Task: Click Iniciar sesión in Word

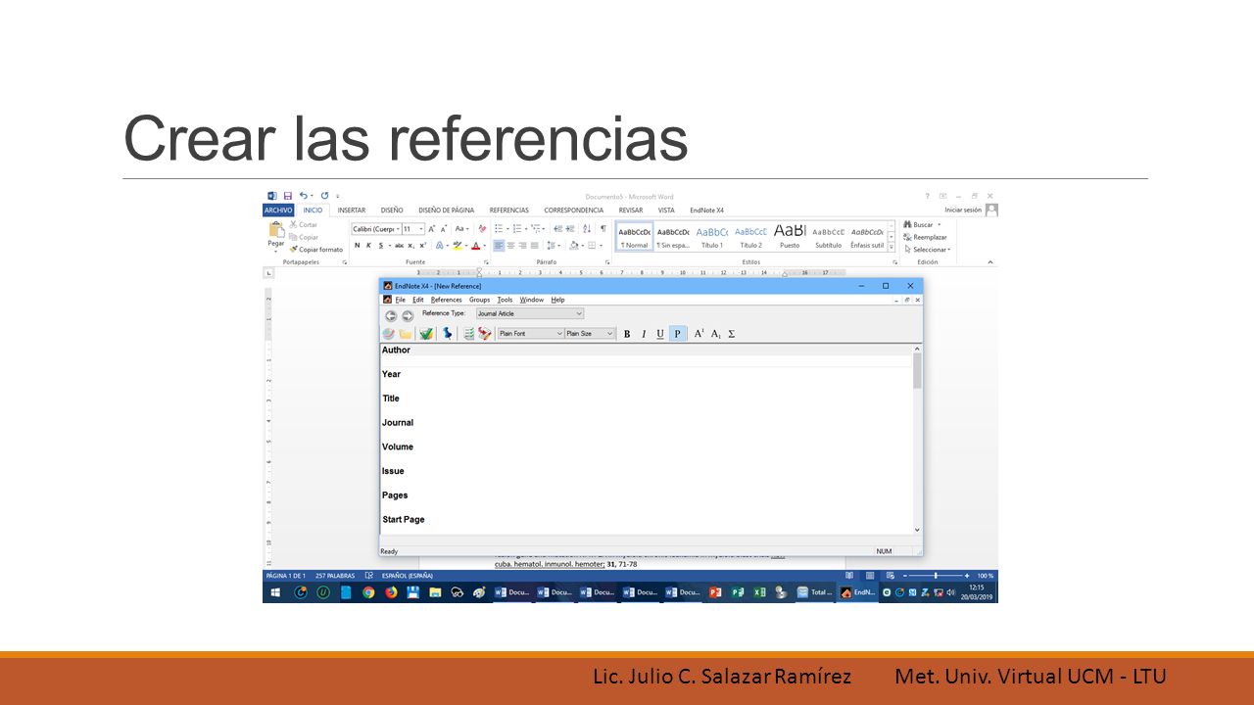Action: pyautogui.click(x=962, y=211)
